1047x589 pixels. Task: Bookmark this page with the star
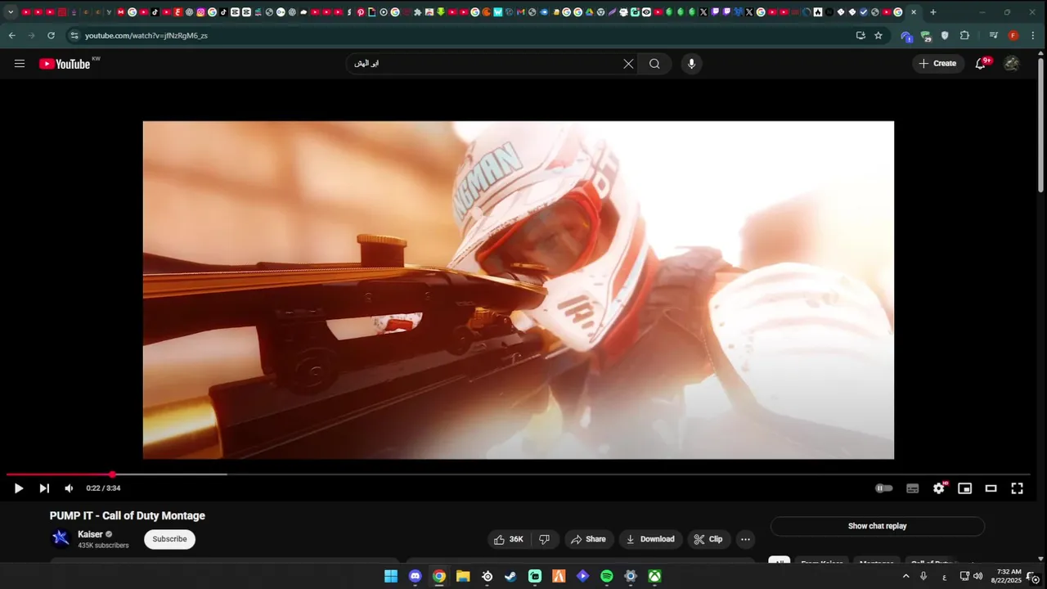(x=878, y=36)
